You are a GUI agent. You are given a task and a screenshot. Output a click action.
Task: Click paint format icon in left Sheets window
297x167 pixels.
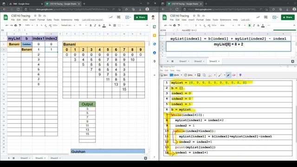tap(20, 25)
